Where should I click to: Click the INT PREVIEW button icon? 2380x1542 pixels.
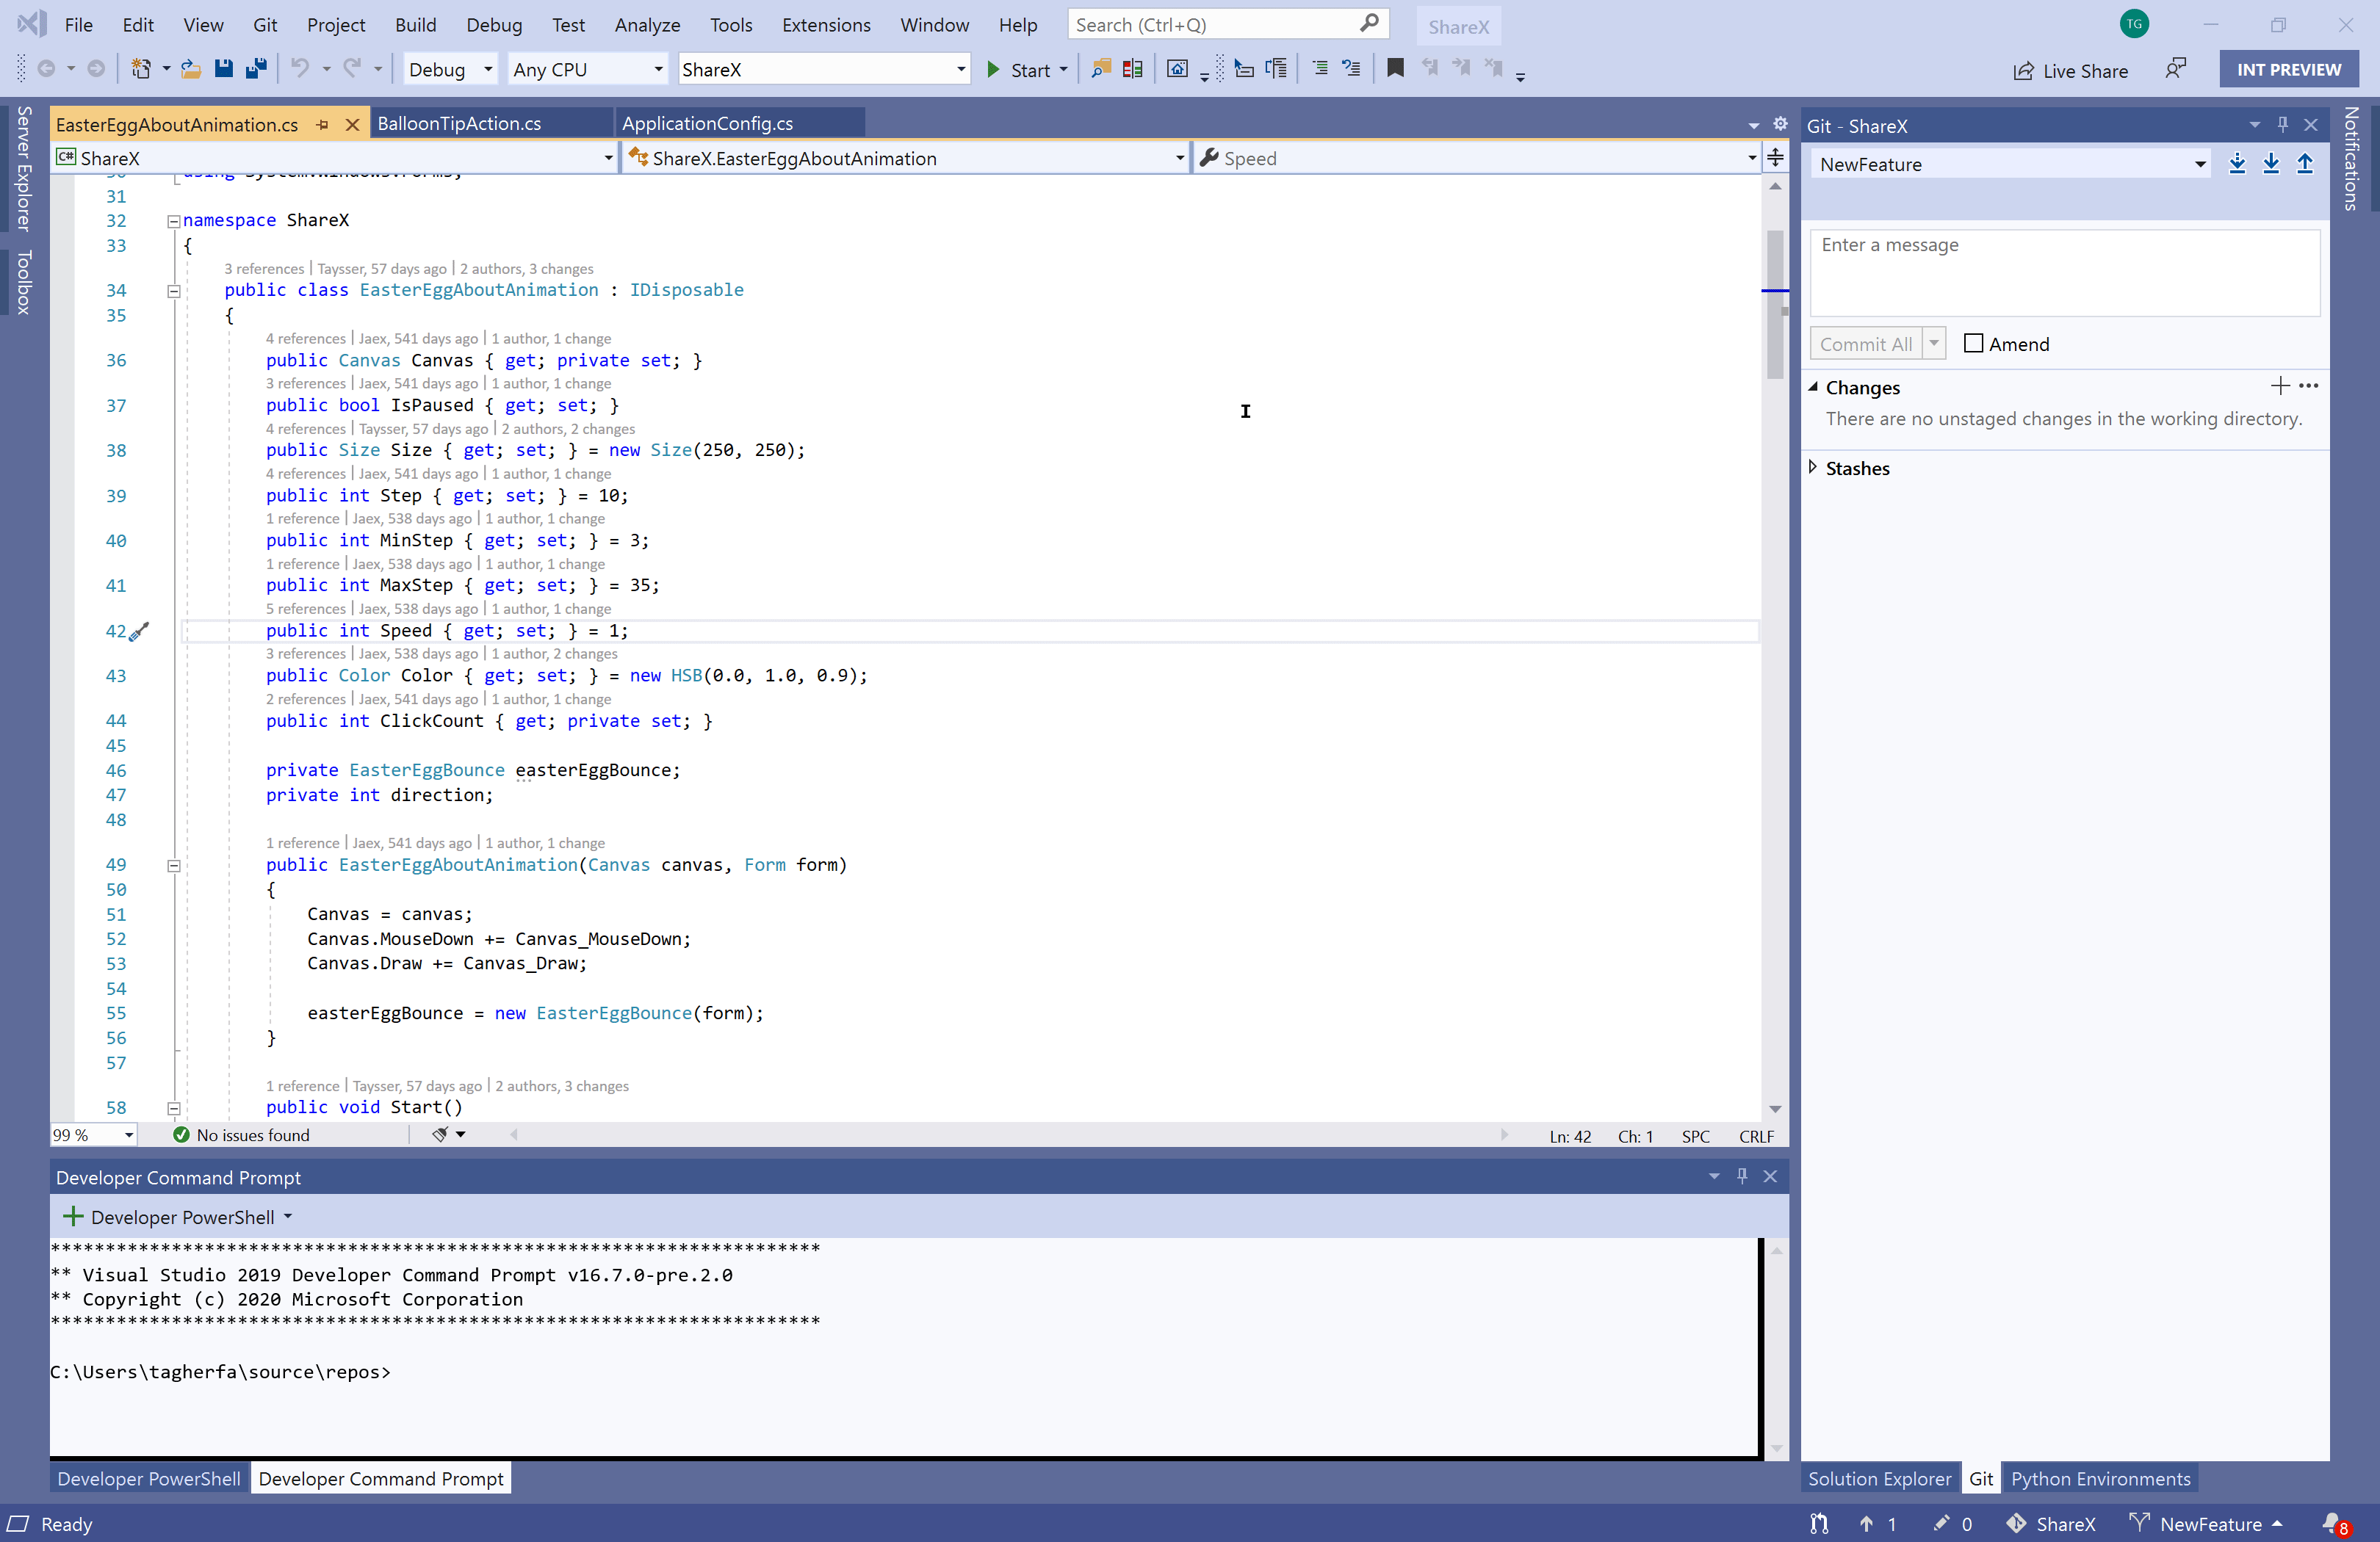2283,68
